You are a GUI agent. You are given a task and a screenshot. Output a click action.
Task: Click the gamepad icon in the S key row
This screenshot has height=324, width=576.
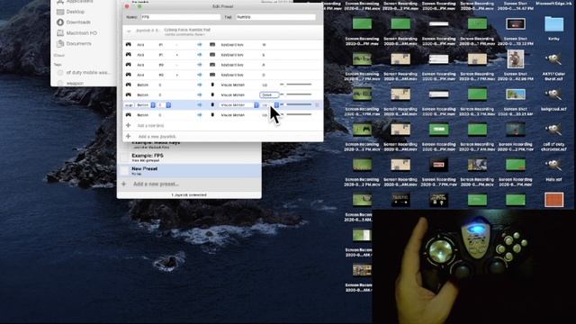pyautogui.click(x=128, y=55)
